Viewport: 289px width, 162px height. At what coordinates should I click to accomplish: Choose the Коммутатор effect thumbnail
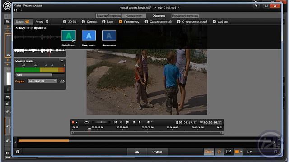89,36
